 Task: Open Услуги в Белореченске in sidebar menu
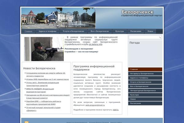[145, 82]
